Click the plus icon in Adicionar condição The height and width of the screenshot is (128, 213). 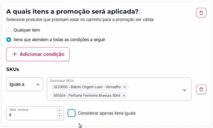point(15,54)
